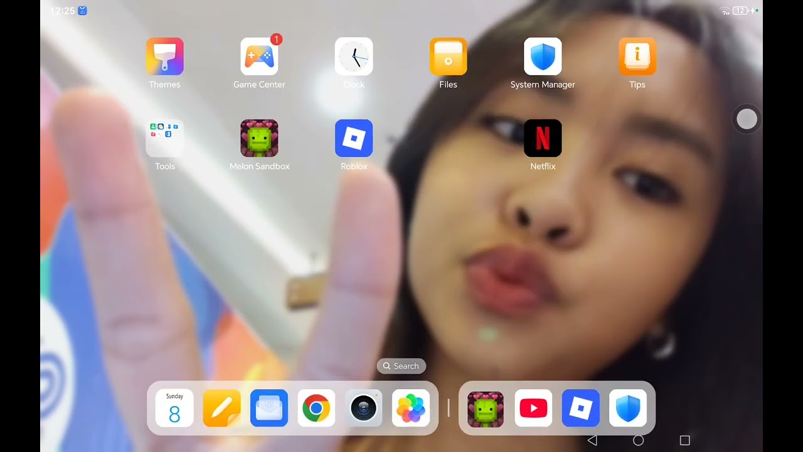
Task: Open System Manager from home grid
Action: [543, 56]
